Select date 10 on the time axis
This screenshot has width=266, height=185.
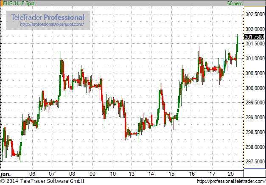coord(113,174)
